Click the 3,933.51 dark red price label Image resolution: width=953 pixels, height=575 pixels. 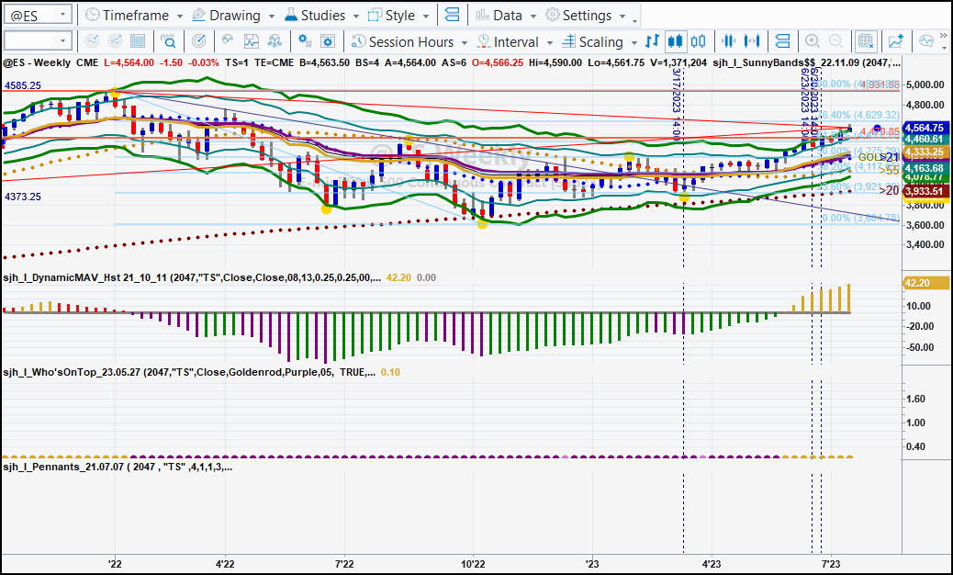pyautogui.click(x=924, y=191)
